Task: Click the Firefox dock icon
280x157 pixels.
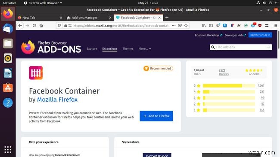Action: pos(8,14)
